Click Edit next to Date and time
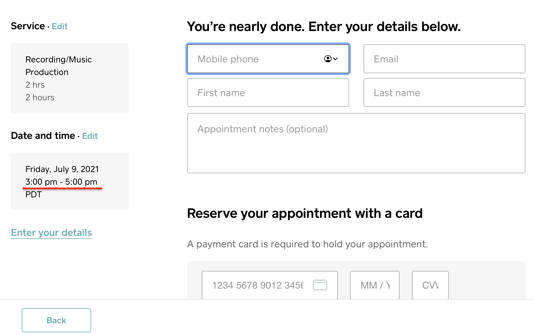 [x=90, y=136]
